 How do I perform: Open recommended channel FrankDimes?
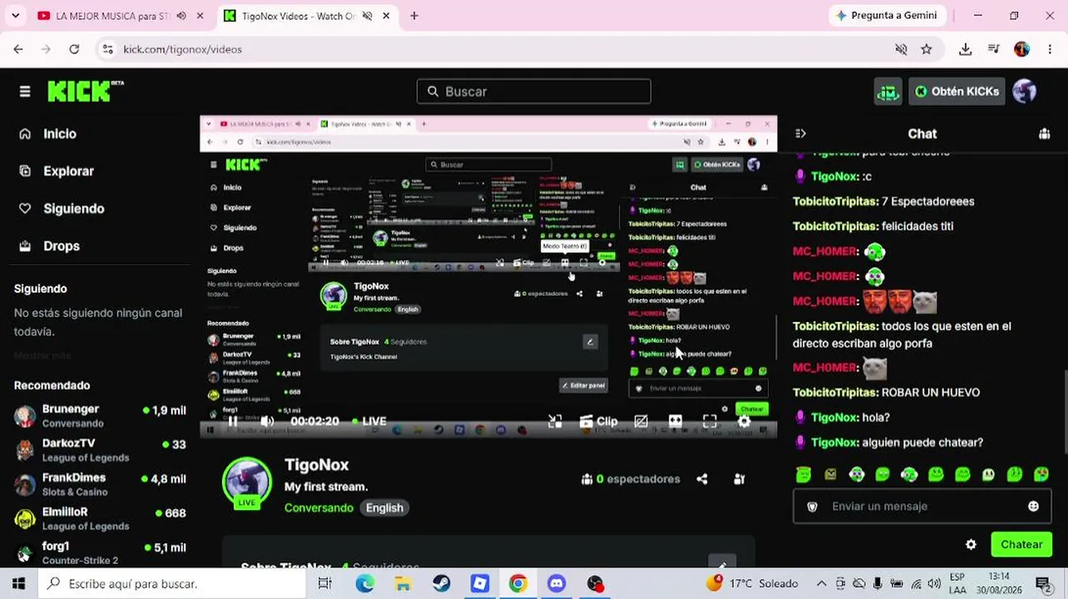click(100, 484)
